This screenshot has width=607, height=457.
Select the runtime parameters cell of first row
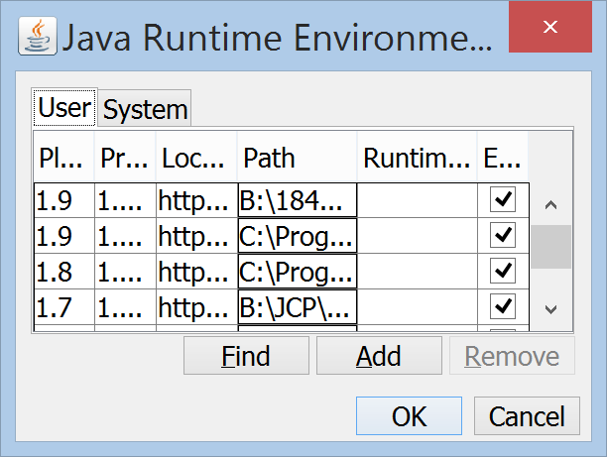pos(417,200)
